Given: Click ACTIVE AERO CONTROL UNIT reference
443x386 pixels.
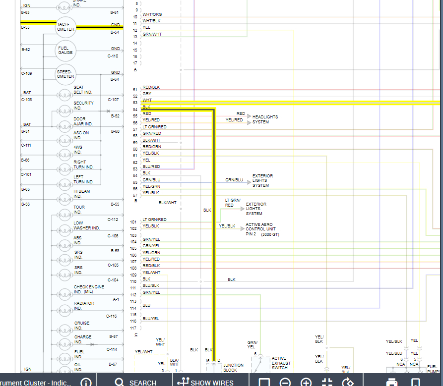Looking at the screenshot, I should 262,229.
